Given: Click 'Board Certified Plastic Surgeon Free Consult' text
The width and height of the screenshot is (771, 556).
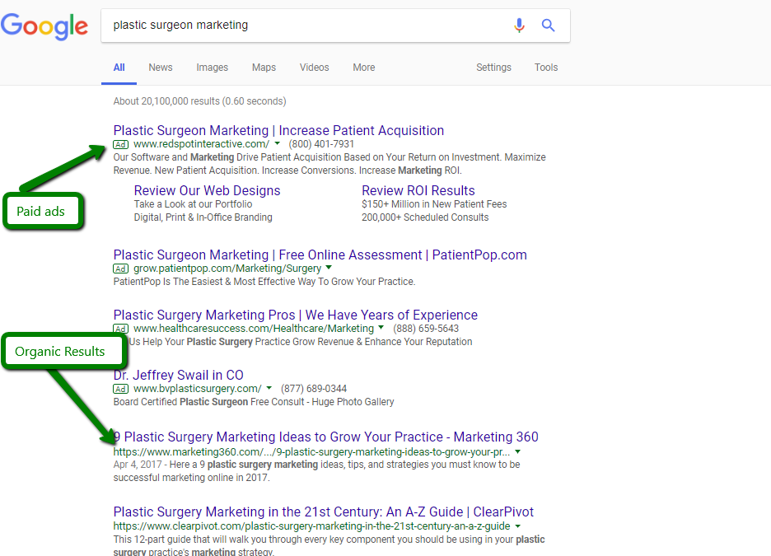Looking at the screenshot, I should (x=253, y=402).
